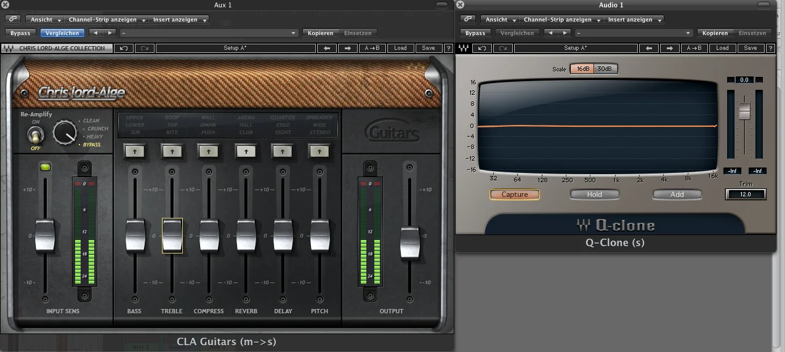785x352 pixels.
Task: Click previous setting arrow in Aux 1 header
Action: (95, 33)
